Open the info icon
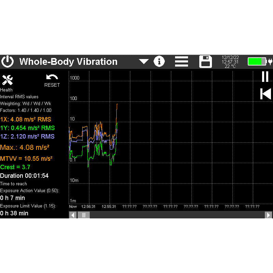The width and height of the screenshot is (273, 273). coord(159,61)
